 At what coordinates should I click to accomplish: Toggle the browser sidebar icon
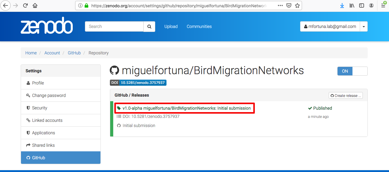click(x=362, y=5)
